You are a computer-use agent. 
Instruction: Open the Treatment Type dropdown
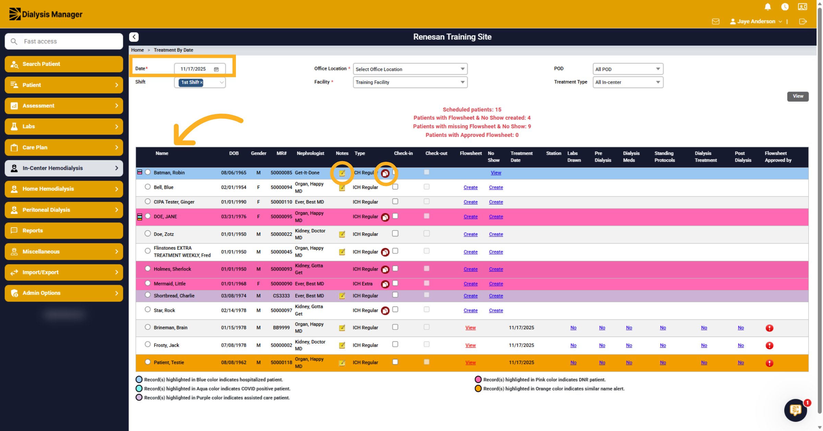(628, 82)
